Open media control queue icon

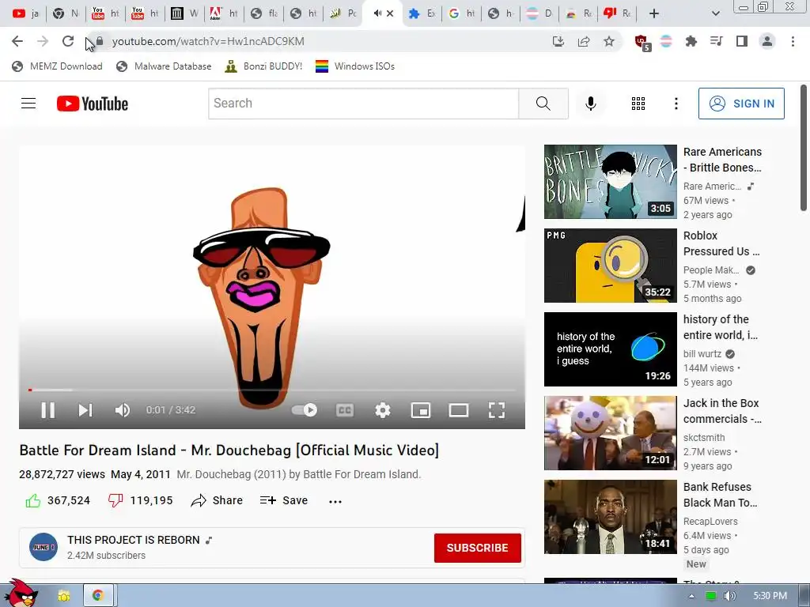[x=716, y=41]
